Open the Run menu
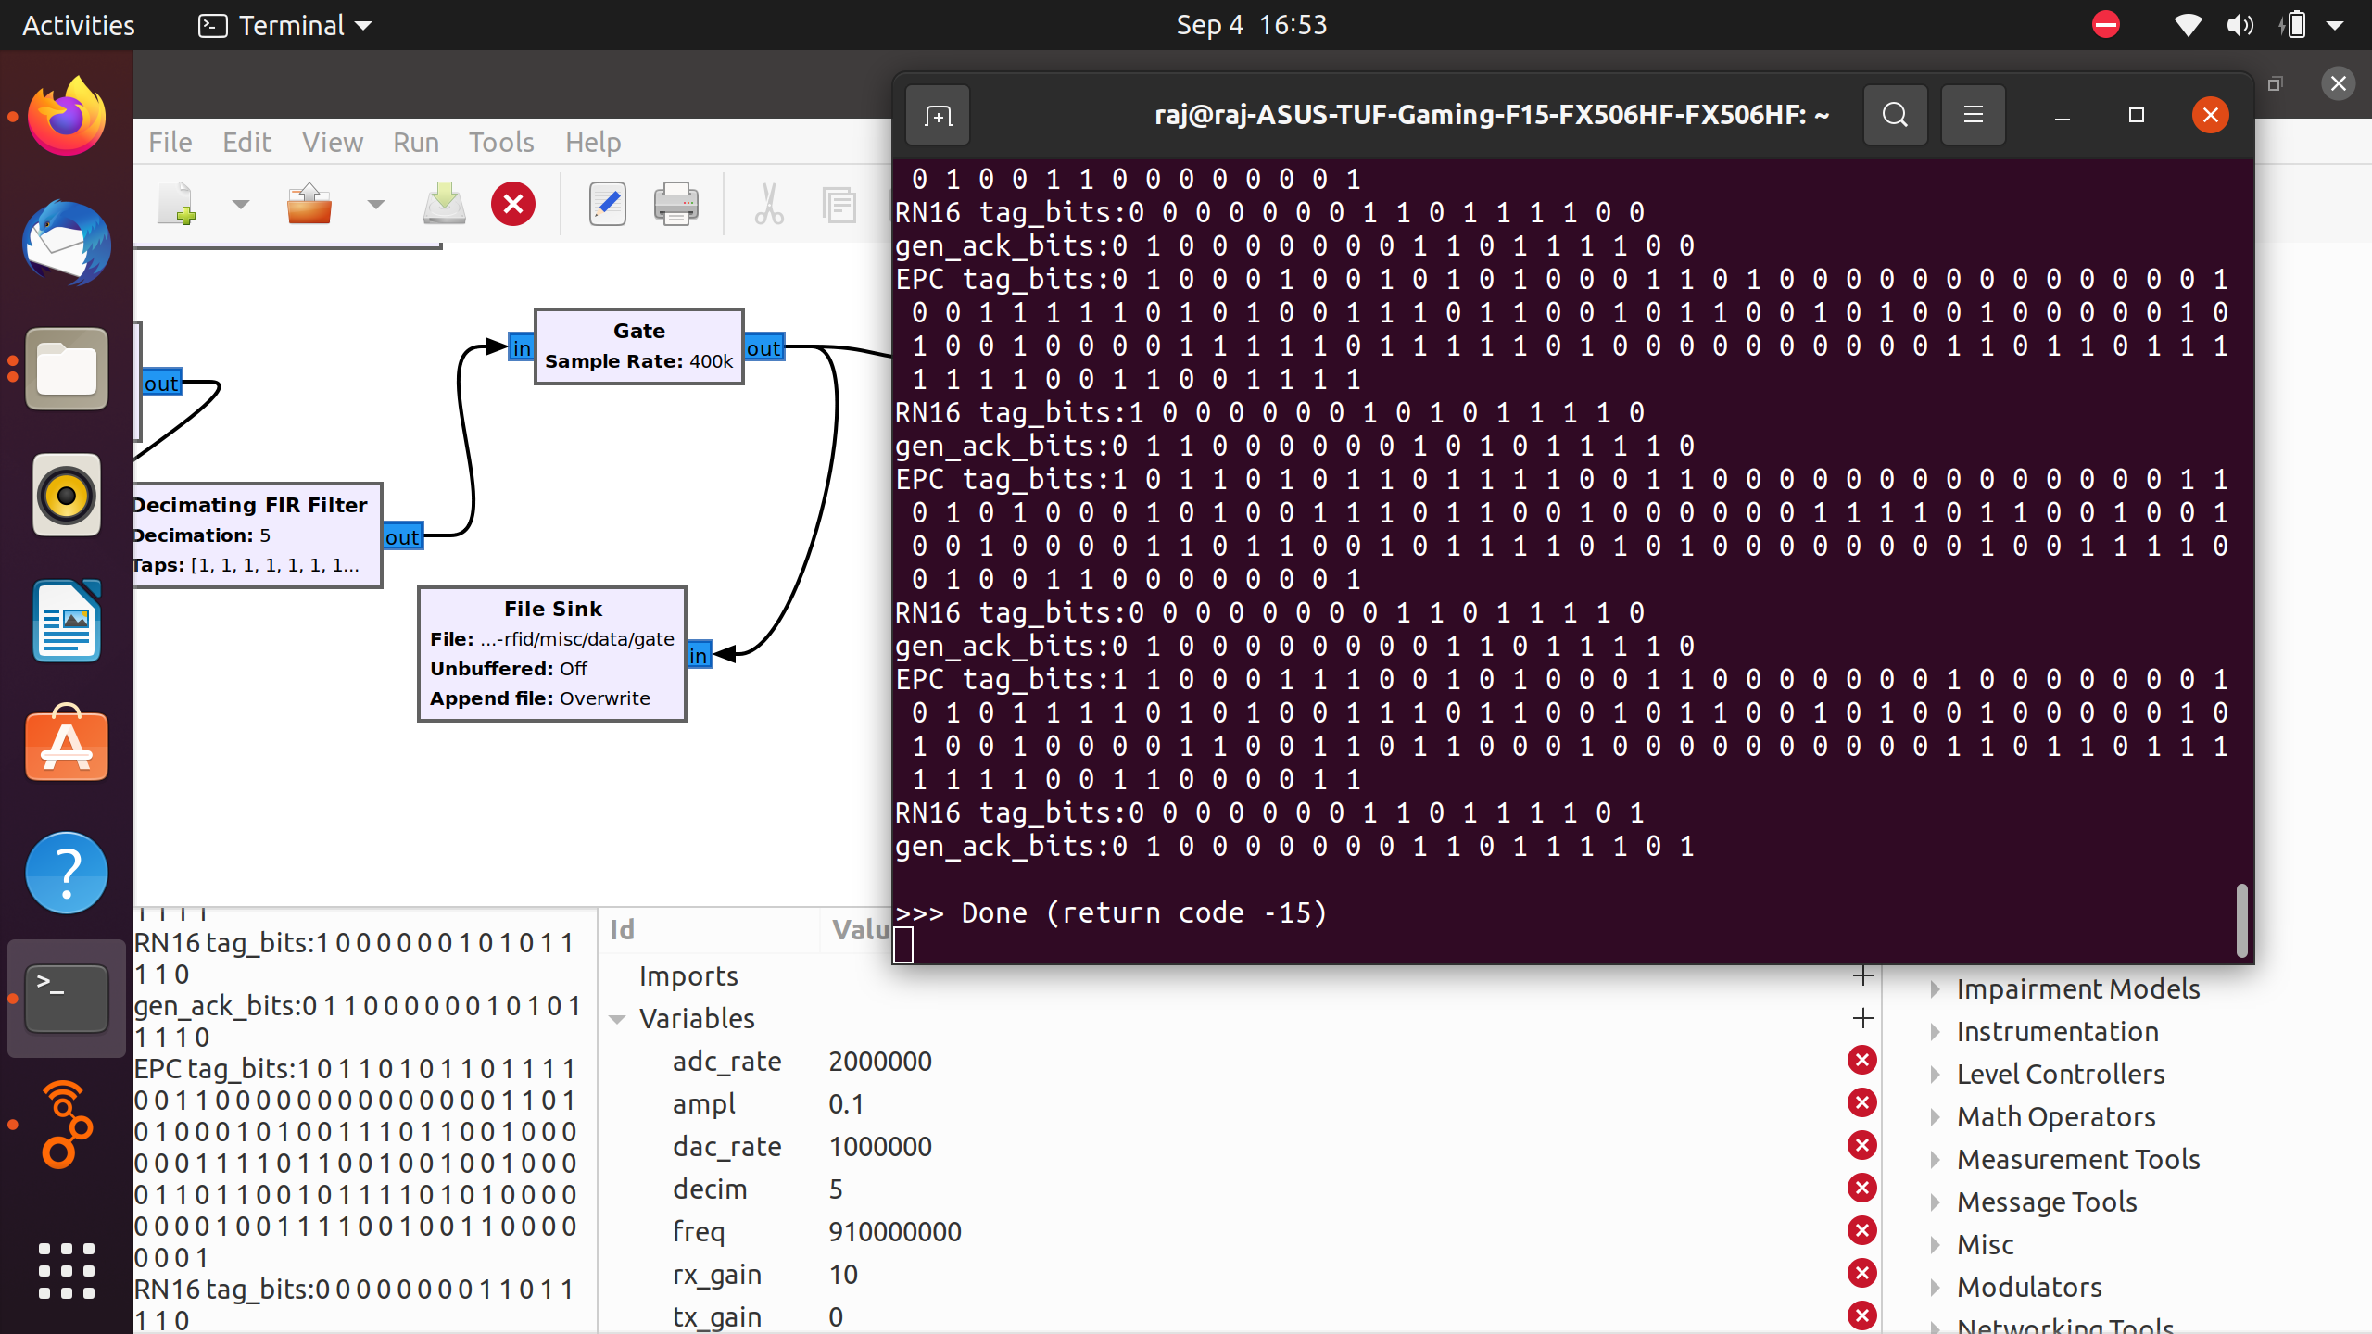2372x1334 pixels. 415,142
